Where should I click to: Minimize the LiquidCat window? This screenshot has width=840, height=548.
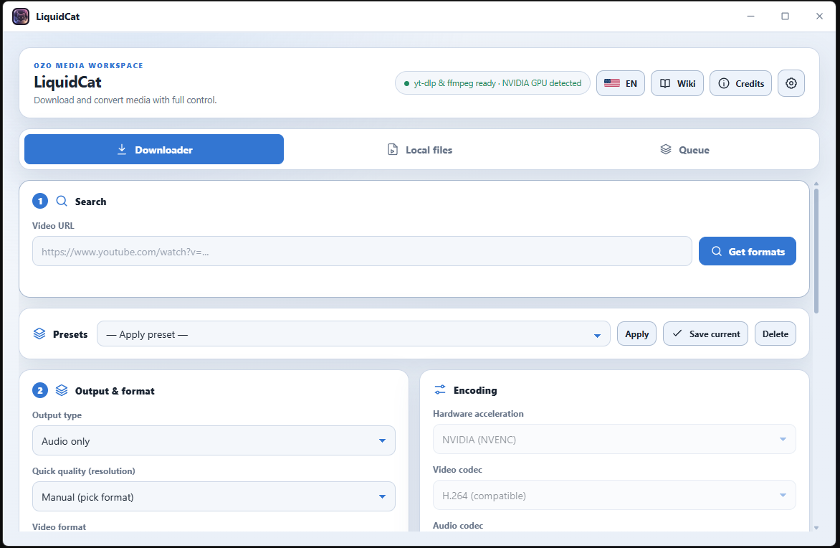750,16
